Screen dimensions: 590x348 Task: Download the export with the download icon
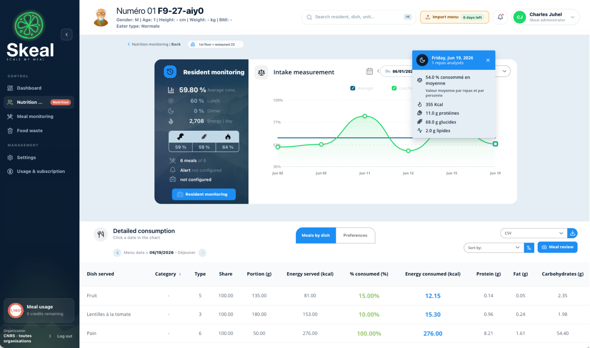point(572,233)
